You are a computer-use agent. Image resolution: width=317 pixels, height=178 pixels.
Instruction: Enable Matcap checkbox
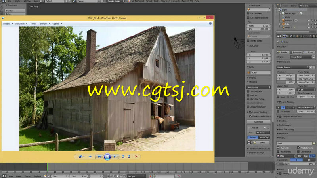coord(248,95)
